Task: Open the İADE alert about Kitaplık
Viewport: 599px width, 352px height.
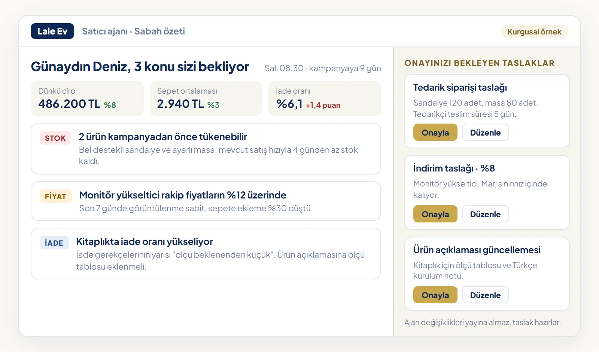Action: click(206, 254)
